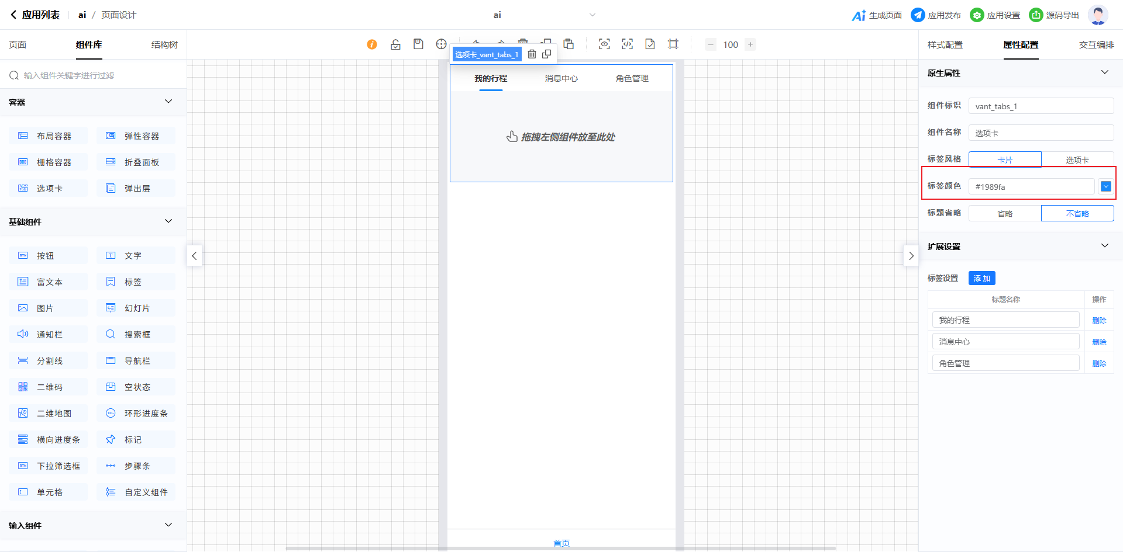Click the preview eye icon in toolbar
Image resolution: width=1123 pixels, height=552 pixels.
604,44
